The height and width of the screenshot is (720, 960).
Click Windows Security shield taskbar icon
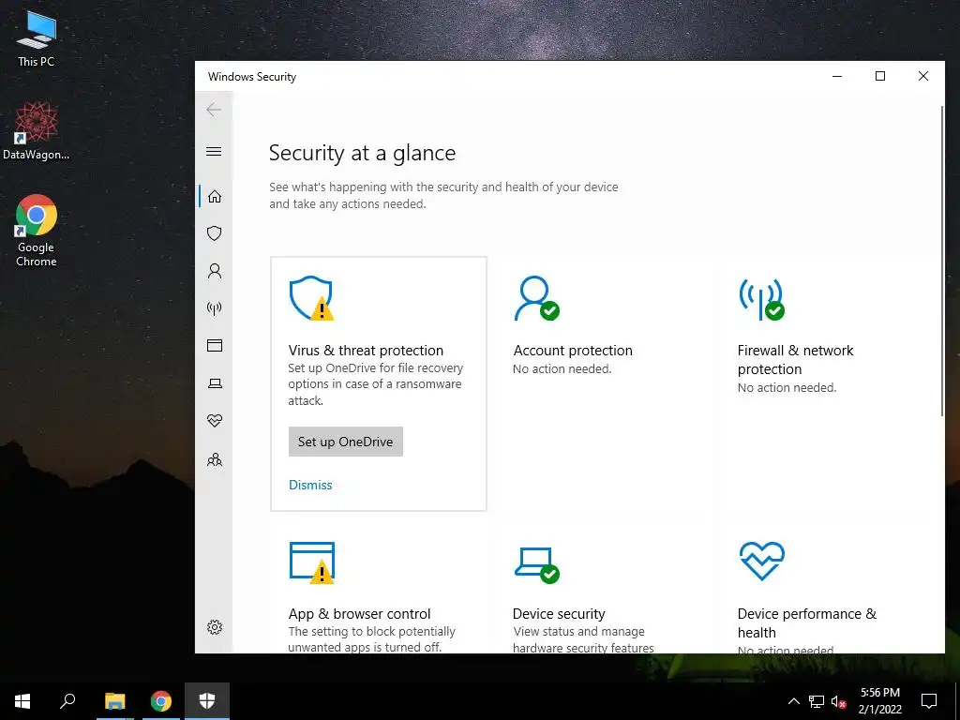[207, 701]
